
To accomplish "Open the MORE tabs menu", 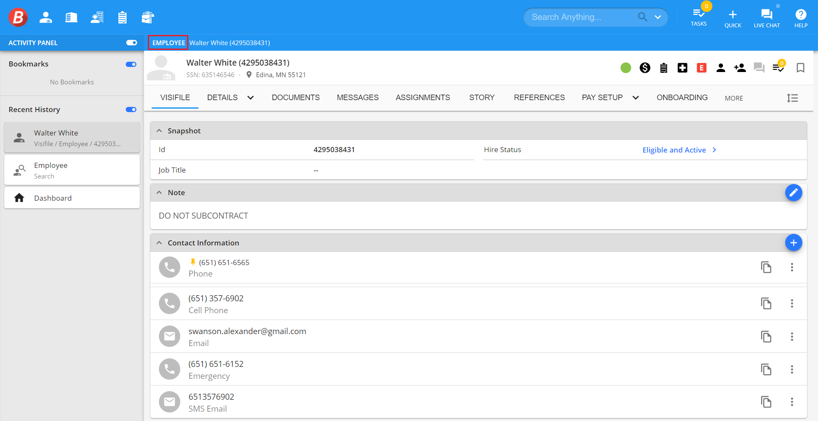I will [734, 98].
